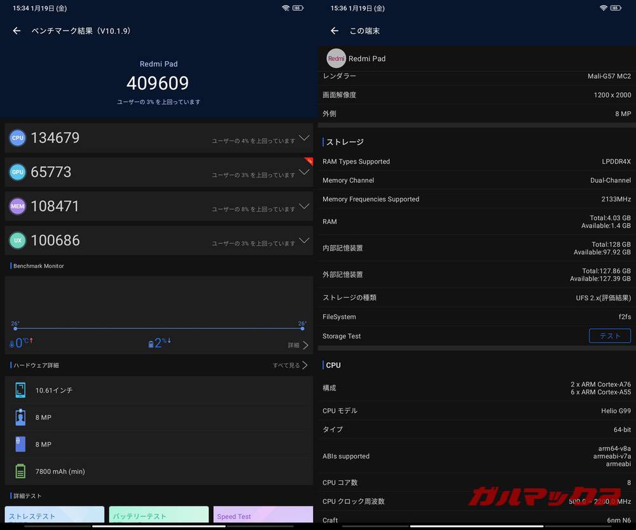Select the UX score icon
636x530 pixels.
tap(17, 240)
